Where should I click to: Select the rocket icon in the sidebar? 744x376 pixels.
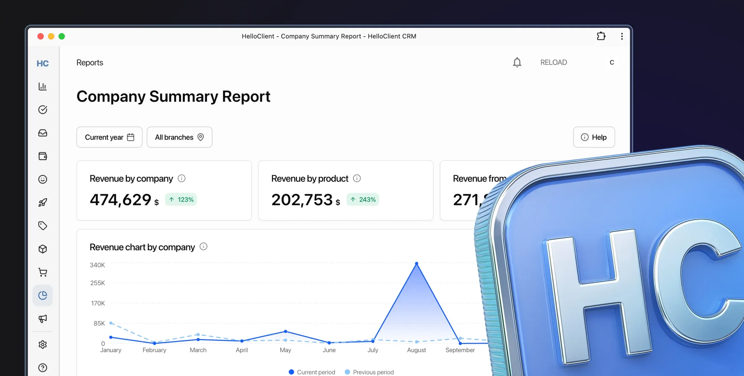(43, 202)
